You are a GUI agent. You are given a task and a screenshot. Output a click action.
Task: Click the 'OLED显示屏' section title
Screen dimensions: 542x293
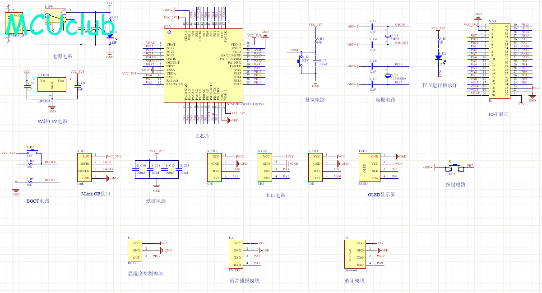pyautogui.click(x=382, y=195)
